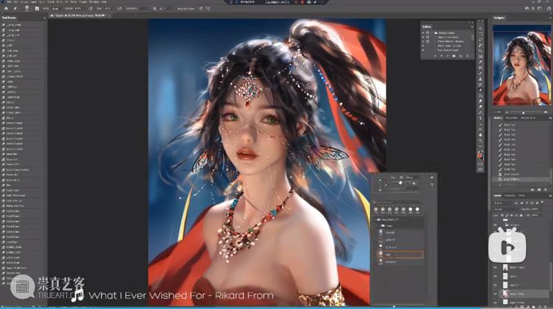Create new action set folder icon
The image size is (553, 309).
point(454,56)
